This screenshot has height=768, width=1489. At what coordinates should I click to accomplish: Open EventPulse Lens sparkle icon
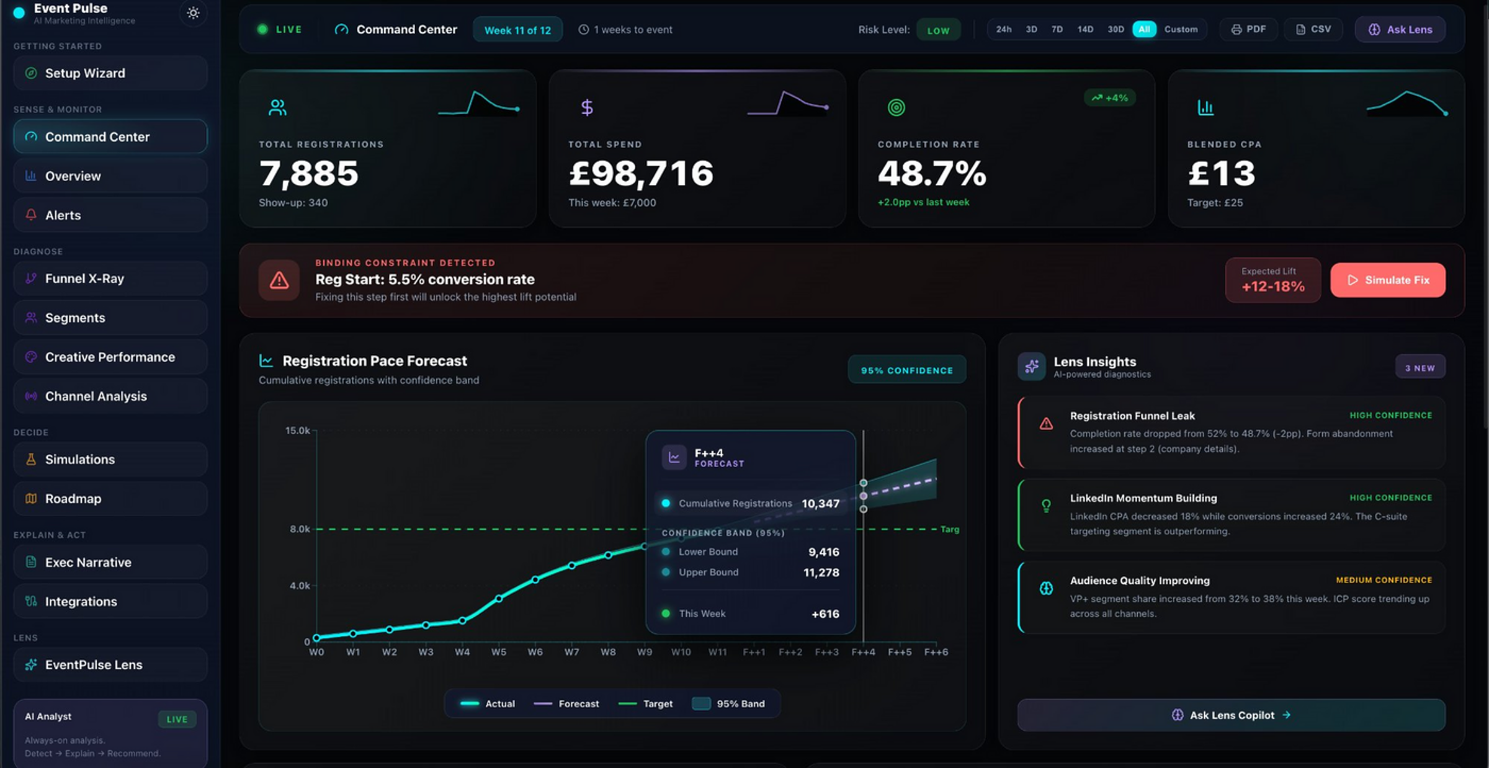[31, 664]
